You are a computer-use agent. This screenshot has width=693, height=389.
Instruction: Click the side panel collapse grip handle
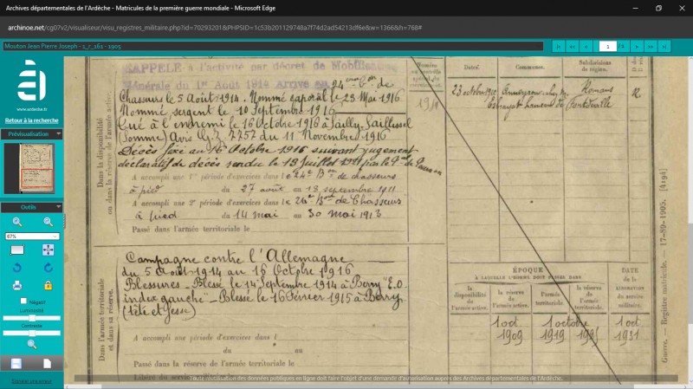(x=64, y=221)
